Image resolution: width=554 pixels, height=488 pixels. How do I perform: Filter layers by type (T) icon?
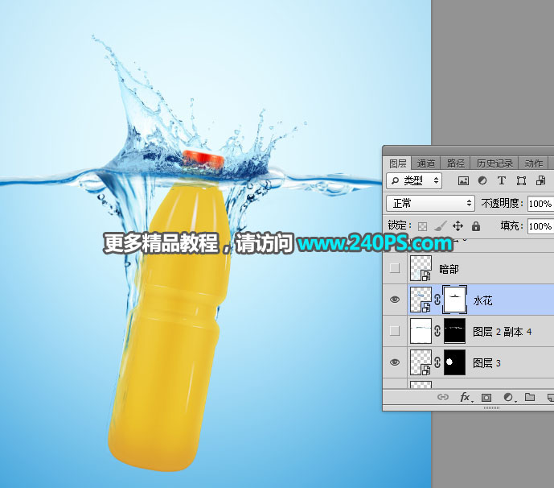pos(501,181)
